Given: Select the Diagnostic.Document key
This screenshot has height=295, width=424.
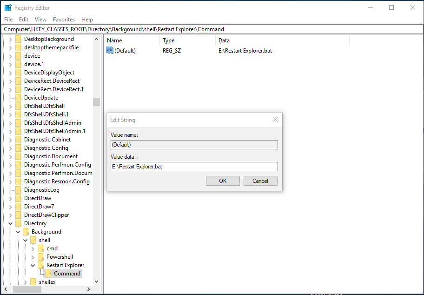Looking at the screenshot, I should pos(51,156).
